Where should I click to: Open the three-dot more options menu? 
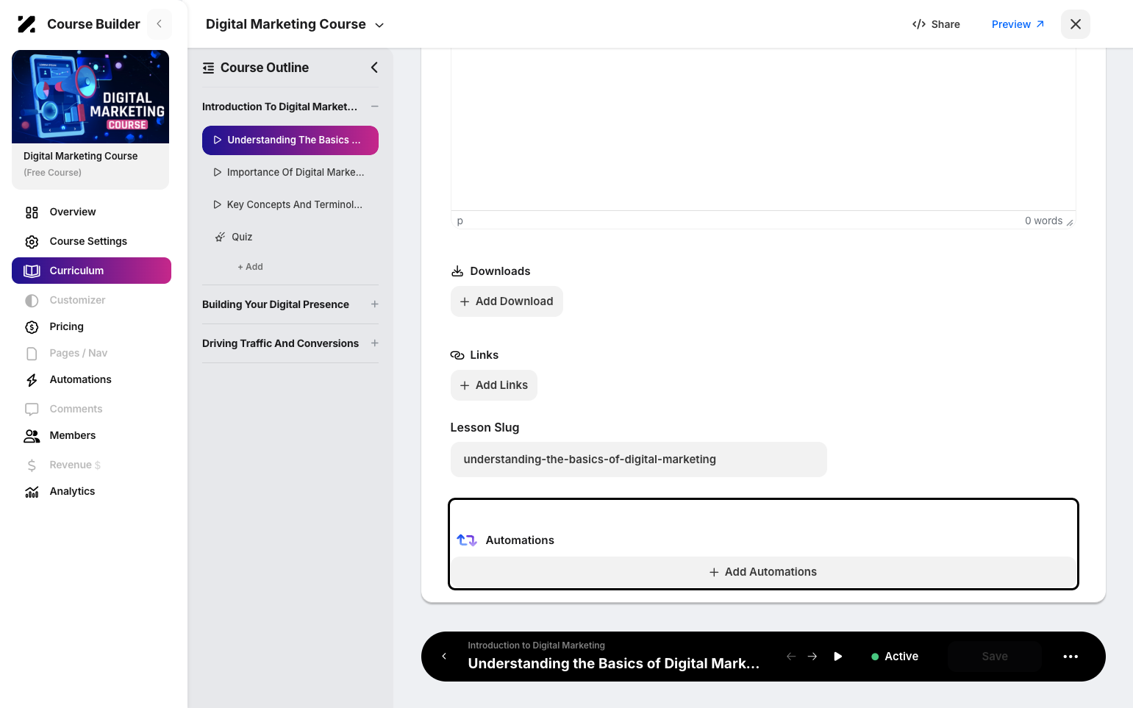pyautogui.click(x=1071, y=657)
